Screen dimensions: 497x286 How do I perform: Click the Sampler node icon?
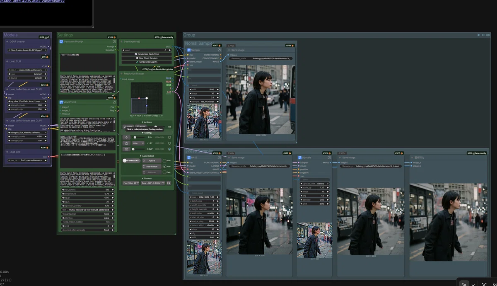coord(189,50)
